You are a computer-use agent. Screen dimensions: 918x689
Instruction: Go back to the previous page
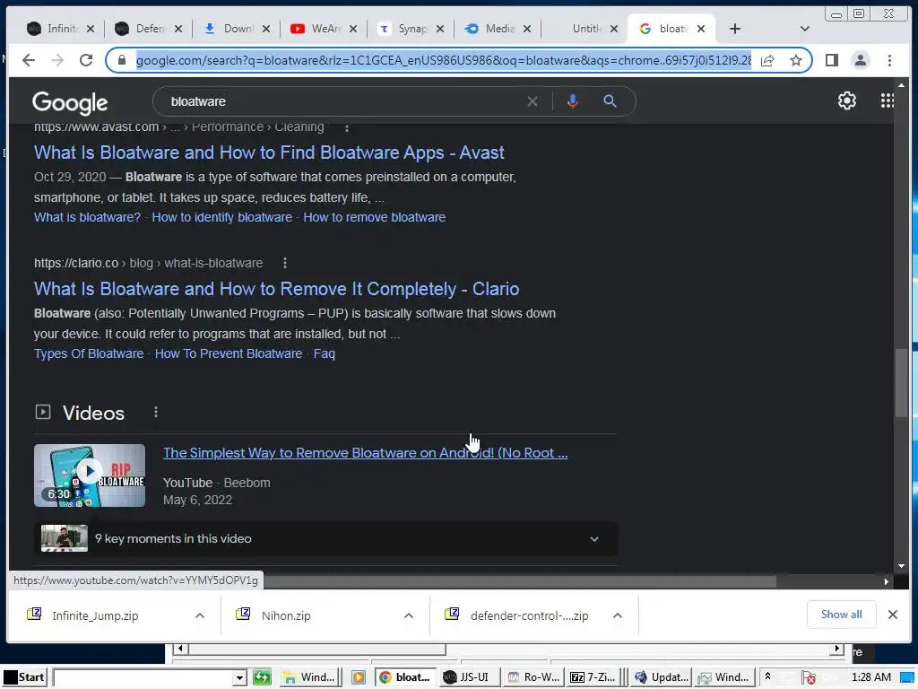(28, 60)
